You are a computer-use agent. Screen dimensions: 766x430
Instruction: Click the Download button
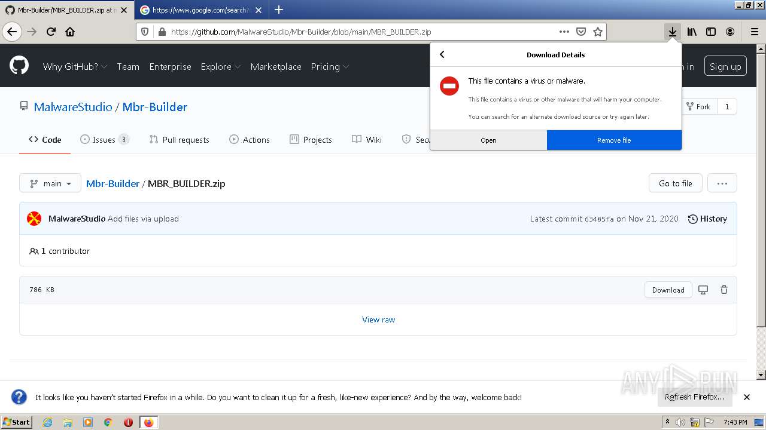(x=668, y=290)
